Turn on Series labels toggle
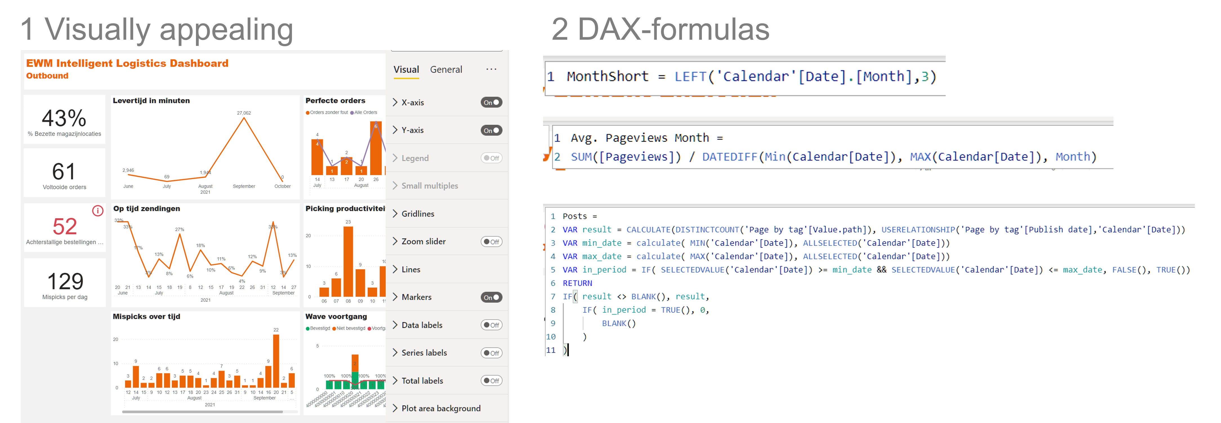Image resolution: width=1221 pixels, height=423 pixels. point(491,353)
